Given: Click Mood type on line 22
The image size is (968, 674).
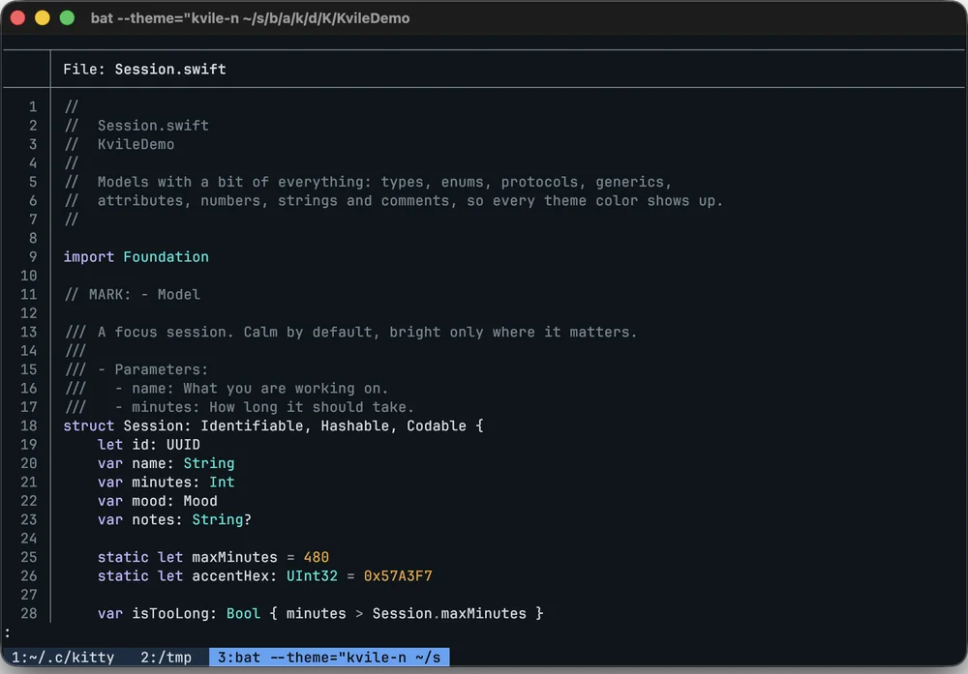Looking at the screenshot, I should [200, 501].
